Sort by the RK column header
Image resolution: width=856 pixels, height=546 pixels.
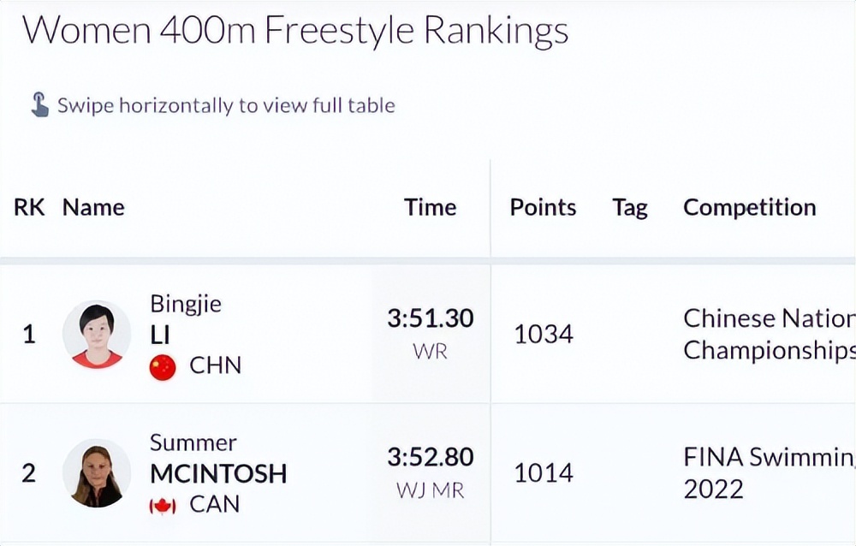point(29,208)
